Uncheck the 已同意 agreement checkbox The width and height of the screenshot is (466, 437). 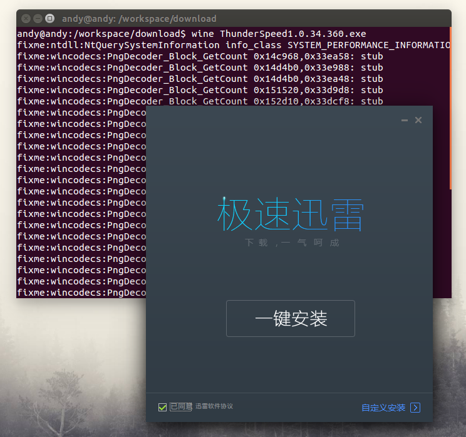click(162, 407)
